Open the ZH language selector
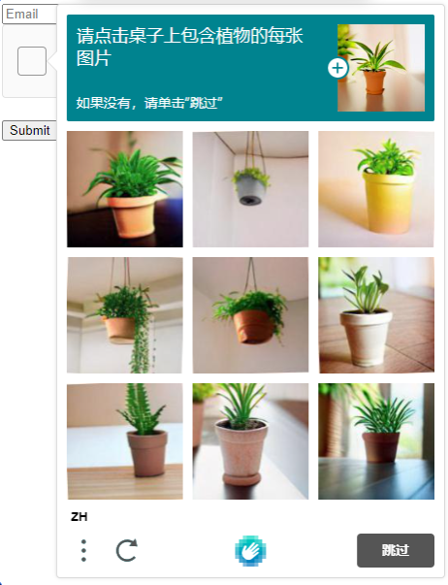Screen dimensions: 448x585 coord(80,517)
